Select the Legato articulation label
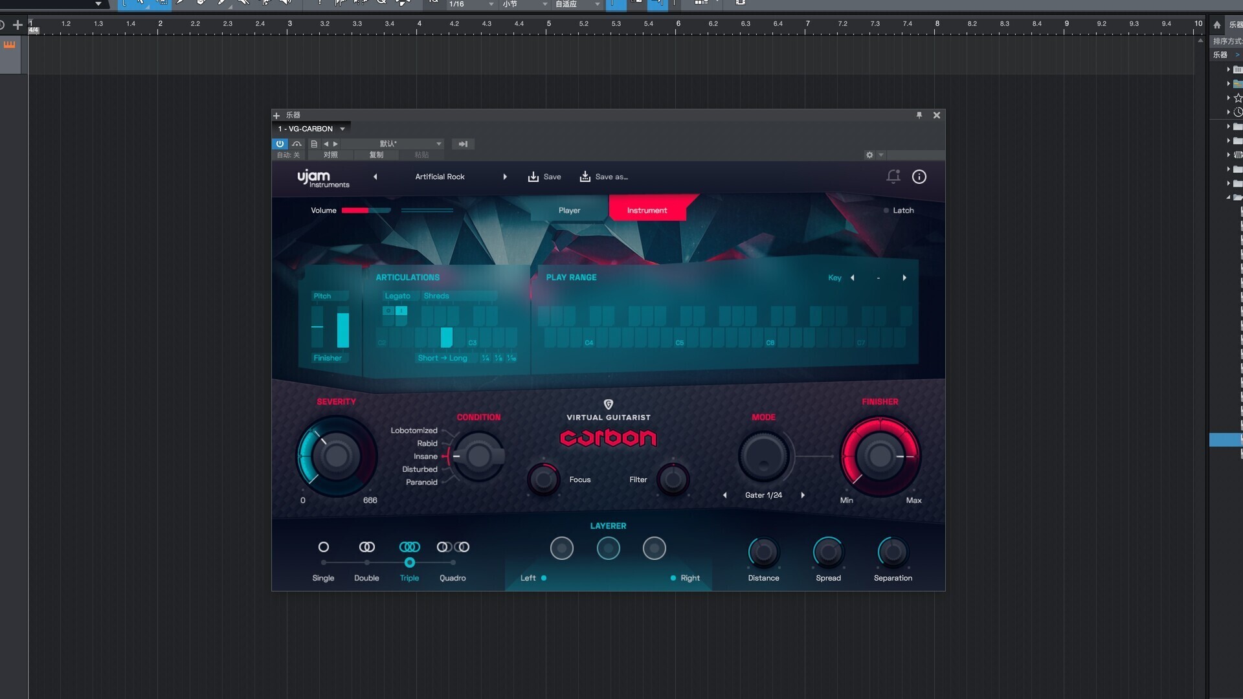 click(x=398, y=296)
